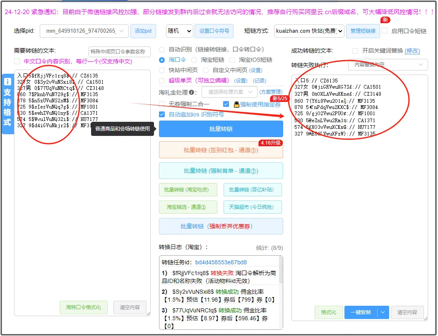Image resolution: width=438 pixels, height=336 pixels.
Task: Open the 请选择处理方案 dropdown
Action: pyautogui.click(x=230, y=92)
